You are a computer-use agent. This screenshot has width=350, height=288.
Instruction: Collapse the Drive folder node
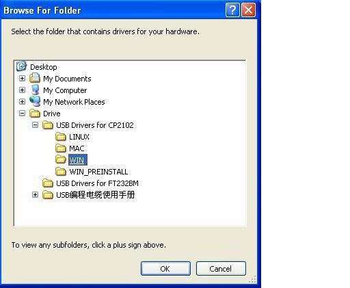tap(22, 113)
